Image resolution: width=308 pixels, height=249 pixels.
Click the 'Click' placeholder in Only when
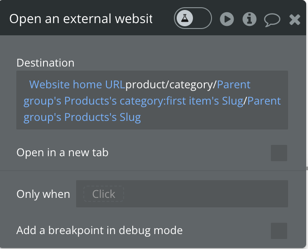tap(104, 194)
